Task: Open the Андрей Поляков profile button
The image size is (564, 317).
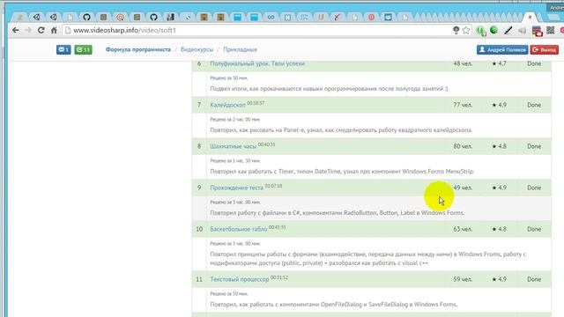Action: [502, 49]
